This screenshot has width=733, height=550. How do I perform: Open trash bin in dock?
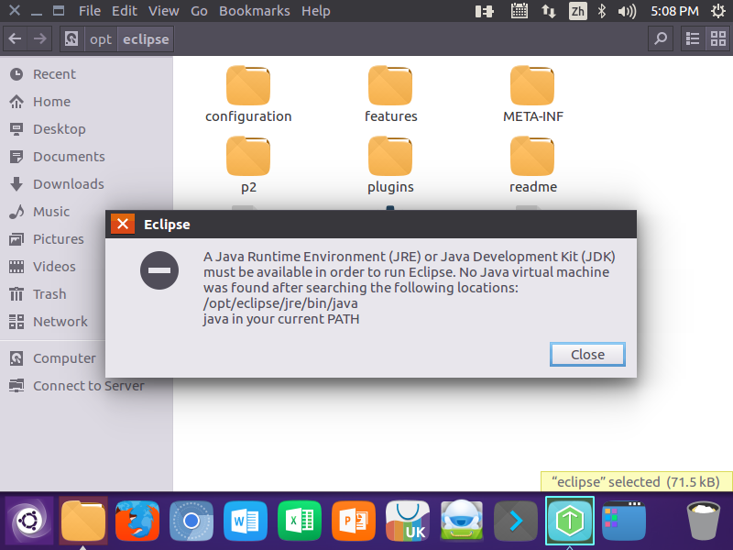coord(703,521)
